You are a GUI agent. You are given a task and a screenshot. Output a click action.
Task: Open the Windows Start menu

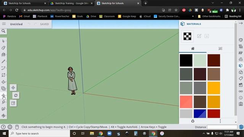click(4, 134)
